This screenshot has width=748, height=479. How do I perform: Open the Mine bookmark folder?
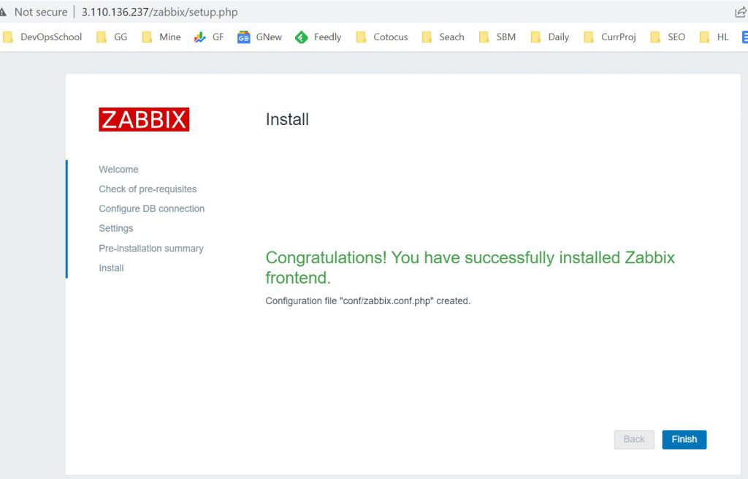pos(161,37)
